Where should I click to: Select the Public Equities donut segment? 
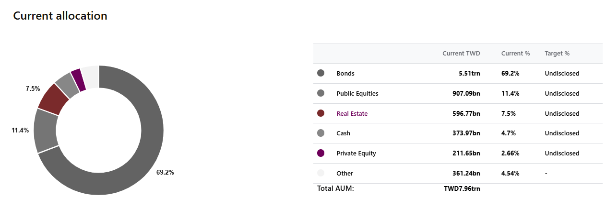click(x=46, y=130)
